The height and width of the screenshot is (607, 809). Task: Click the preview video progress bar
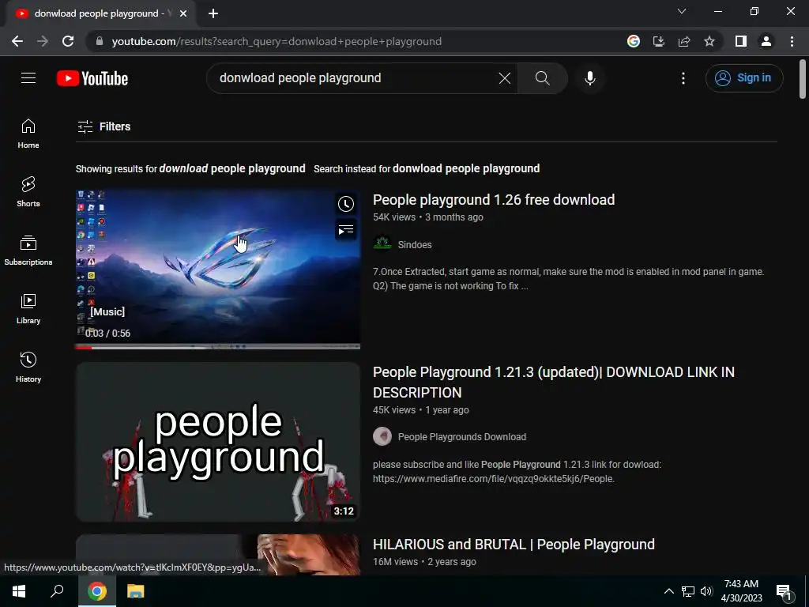(218, 347)
